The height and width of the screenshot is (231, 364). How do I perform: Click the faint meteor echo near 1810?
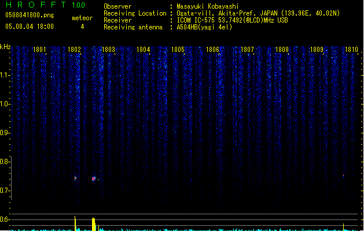344,176
